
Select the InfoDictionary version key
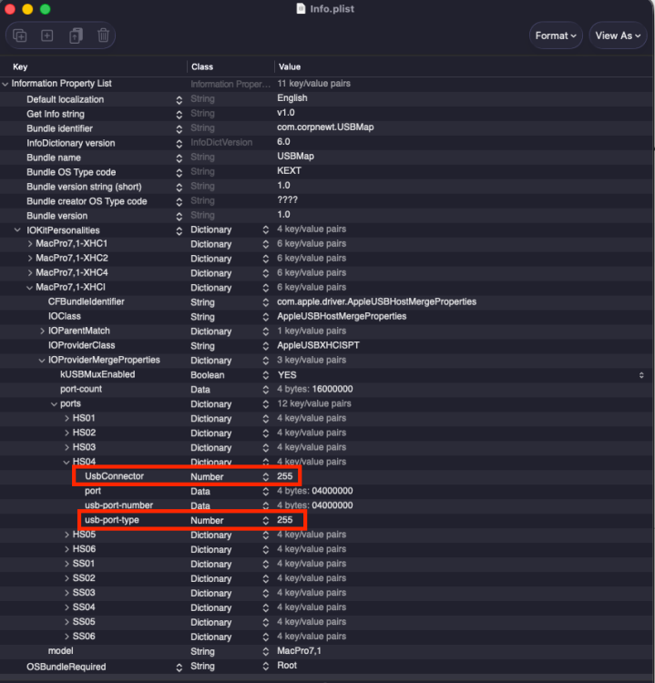(x=70, y=143)
